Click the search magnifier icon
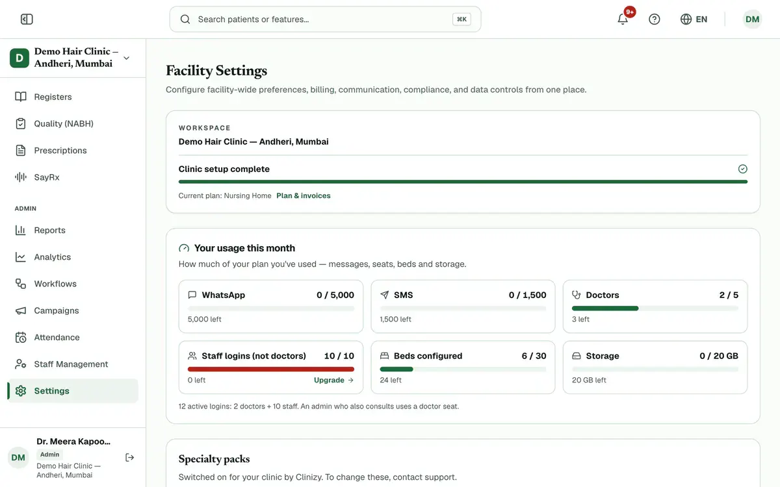The height and width of the screenshot is (487, 780). pos(185,19)
